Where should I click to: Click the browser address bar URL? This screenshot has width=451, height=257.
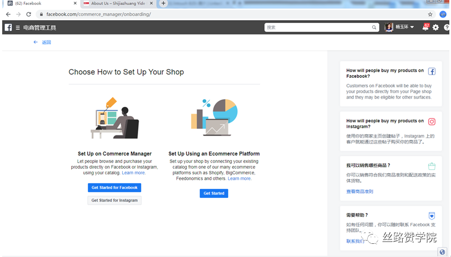click(99, 14)
